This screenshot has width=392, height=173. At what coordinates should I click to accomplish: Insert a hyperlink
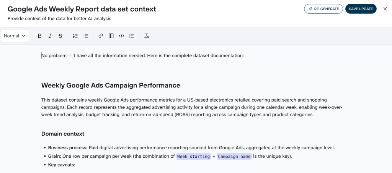point(101,36)
